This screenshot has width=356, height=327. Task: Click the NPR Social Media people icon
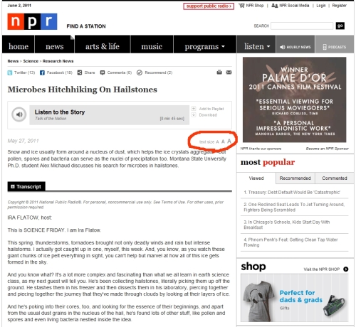pos(275,6)
